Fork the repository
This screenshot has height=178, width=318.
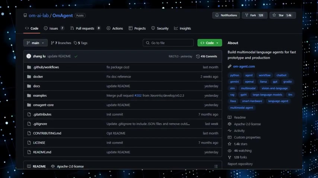(x=254, y=15)
